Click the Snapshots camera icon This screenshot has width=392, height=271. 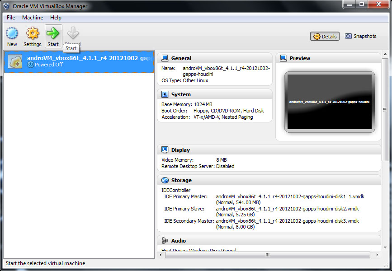click(348, 36)
